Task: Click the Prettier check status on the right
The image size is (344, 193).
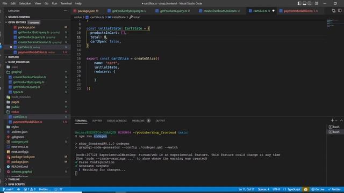Action: (334, 189)
